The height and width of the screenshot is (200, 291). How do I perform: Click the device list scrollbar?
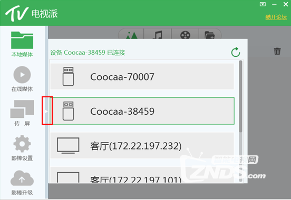[240, 96]
